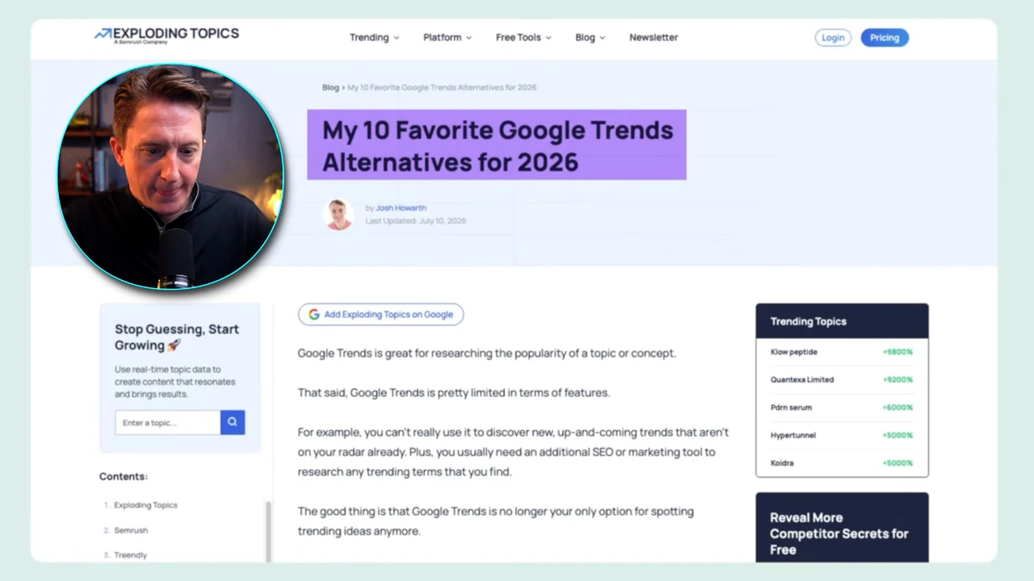Click the +6000% growth value
The image size is (1034, 581).
tap(897, 408)
